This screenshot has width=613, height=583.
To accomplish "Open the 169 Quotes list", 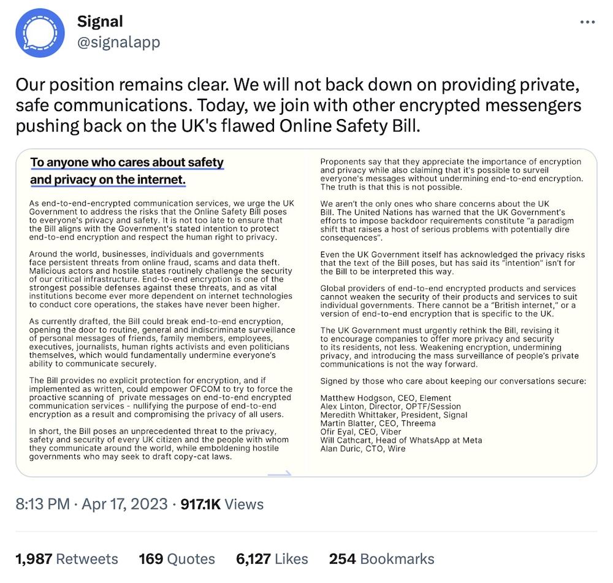I will pos(177,559).
